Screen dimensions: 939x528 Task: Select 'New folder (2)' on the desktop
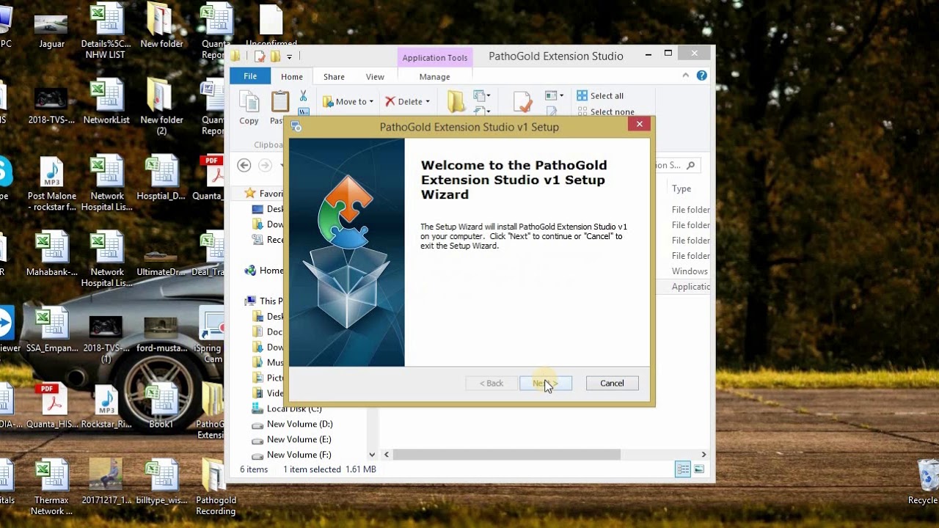click(161, 108)
